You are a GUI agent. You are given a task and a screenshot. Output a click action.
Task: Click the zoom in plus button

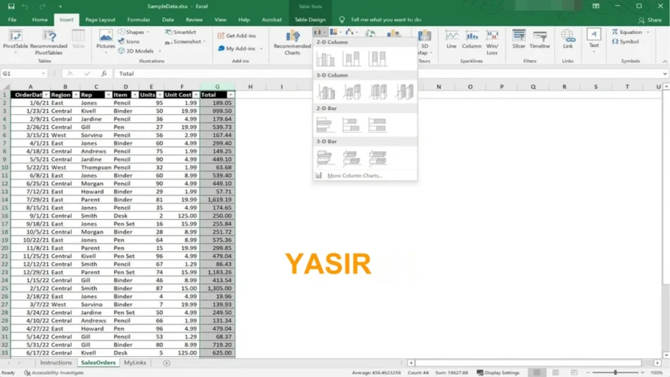pos(643,372)
